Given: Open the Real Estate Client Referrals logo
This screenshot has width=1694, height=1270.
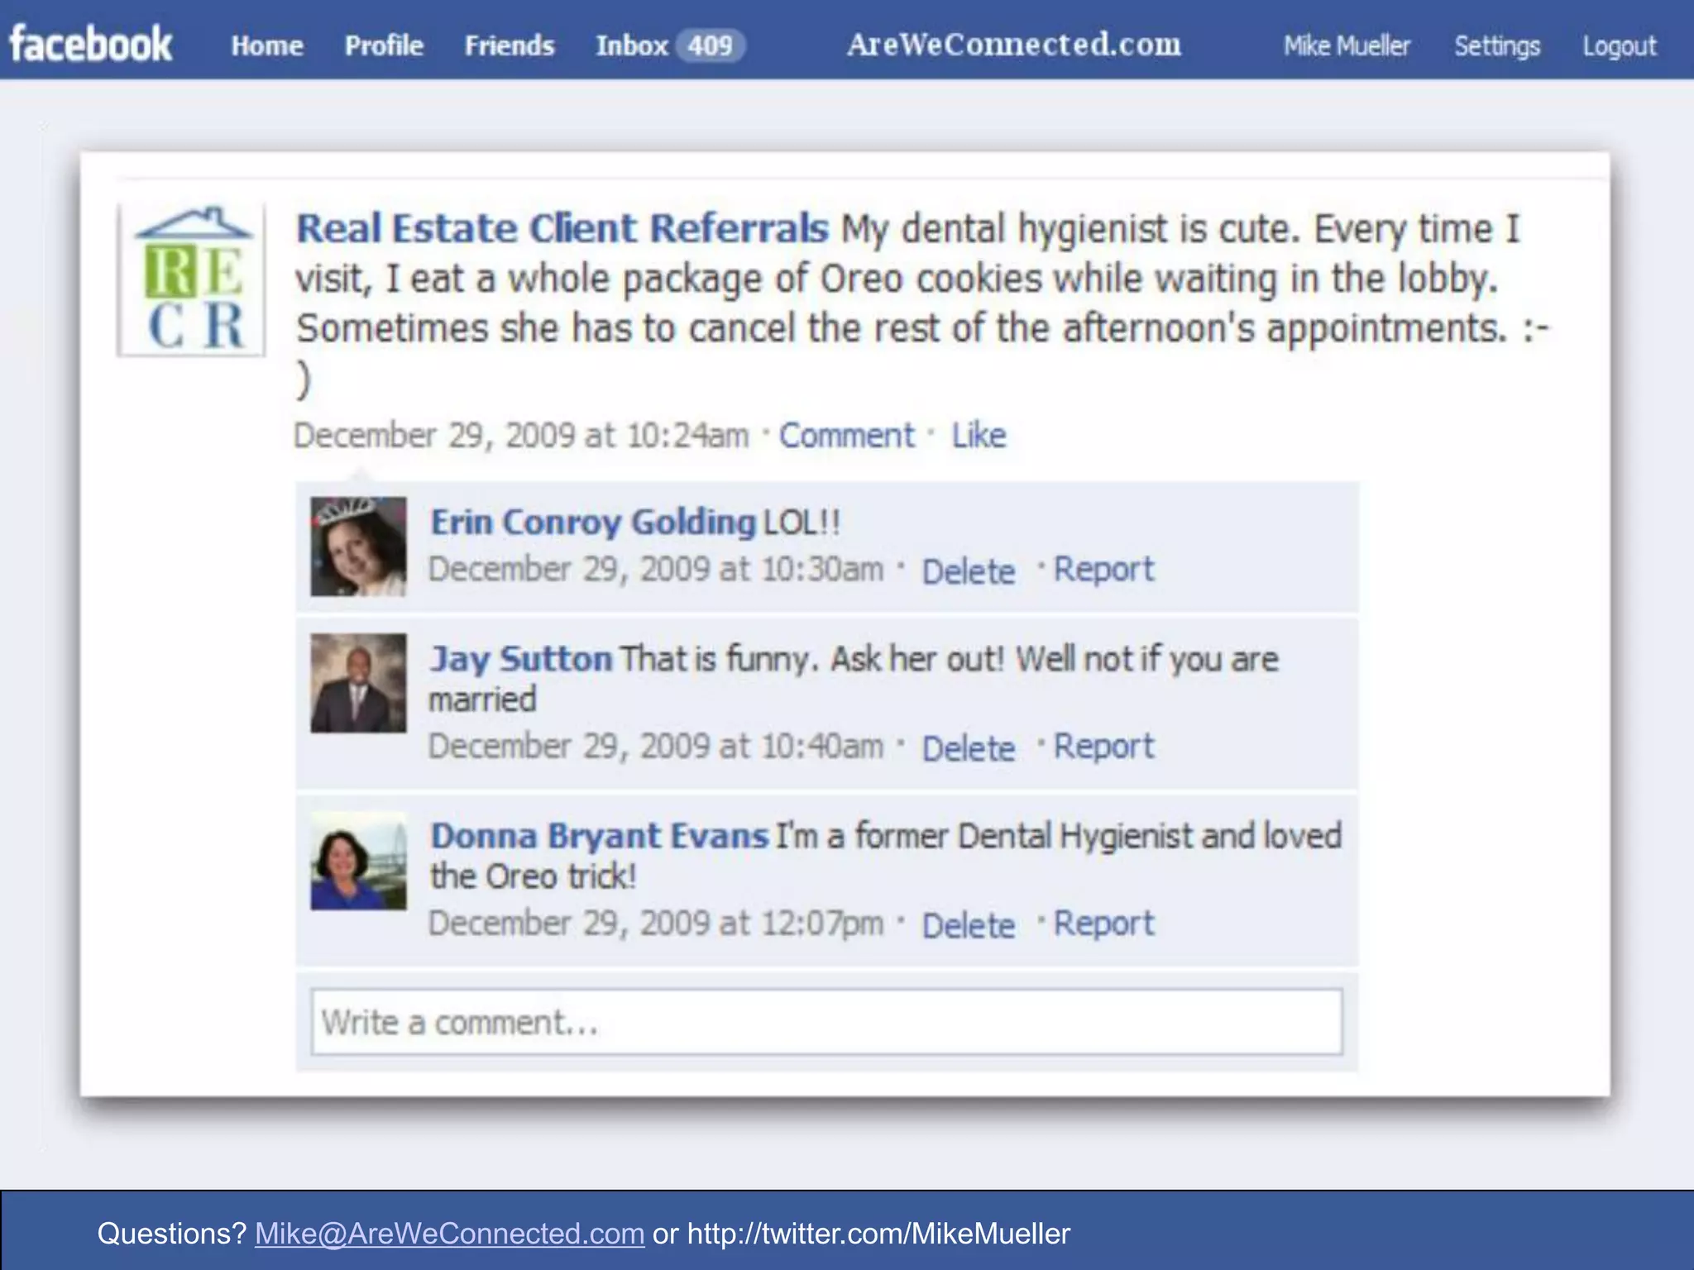Looking at the screenshot, I should (x=192, y=281).
